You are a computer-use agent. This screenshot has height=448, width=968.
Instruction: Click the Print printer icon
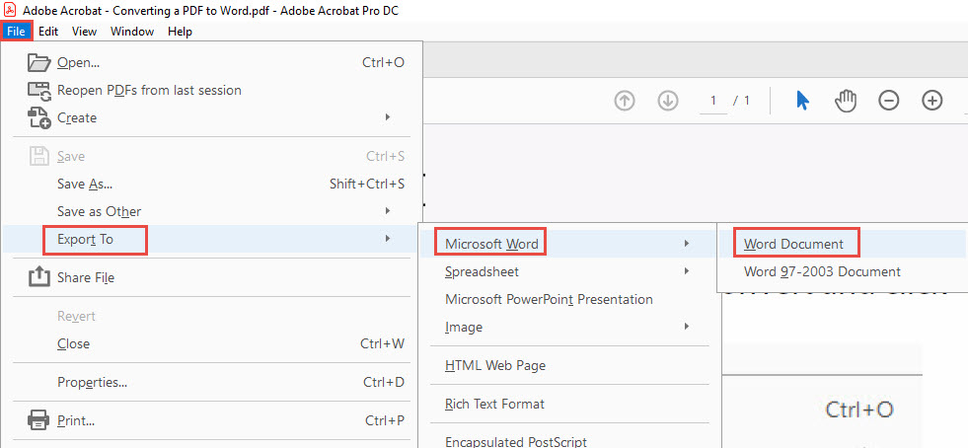coord(38,420)
